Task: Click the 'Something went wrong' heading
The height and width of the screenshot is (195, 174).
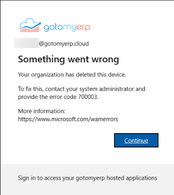Action: pos(68,59)
